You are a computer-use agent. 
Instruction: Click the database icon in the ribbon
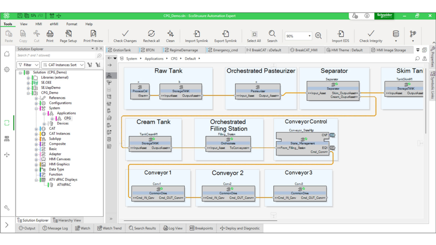[x=396, y=34]
